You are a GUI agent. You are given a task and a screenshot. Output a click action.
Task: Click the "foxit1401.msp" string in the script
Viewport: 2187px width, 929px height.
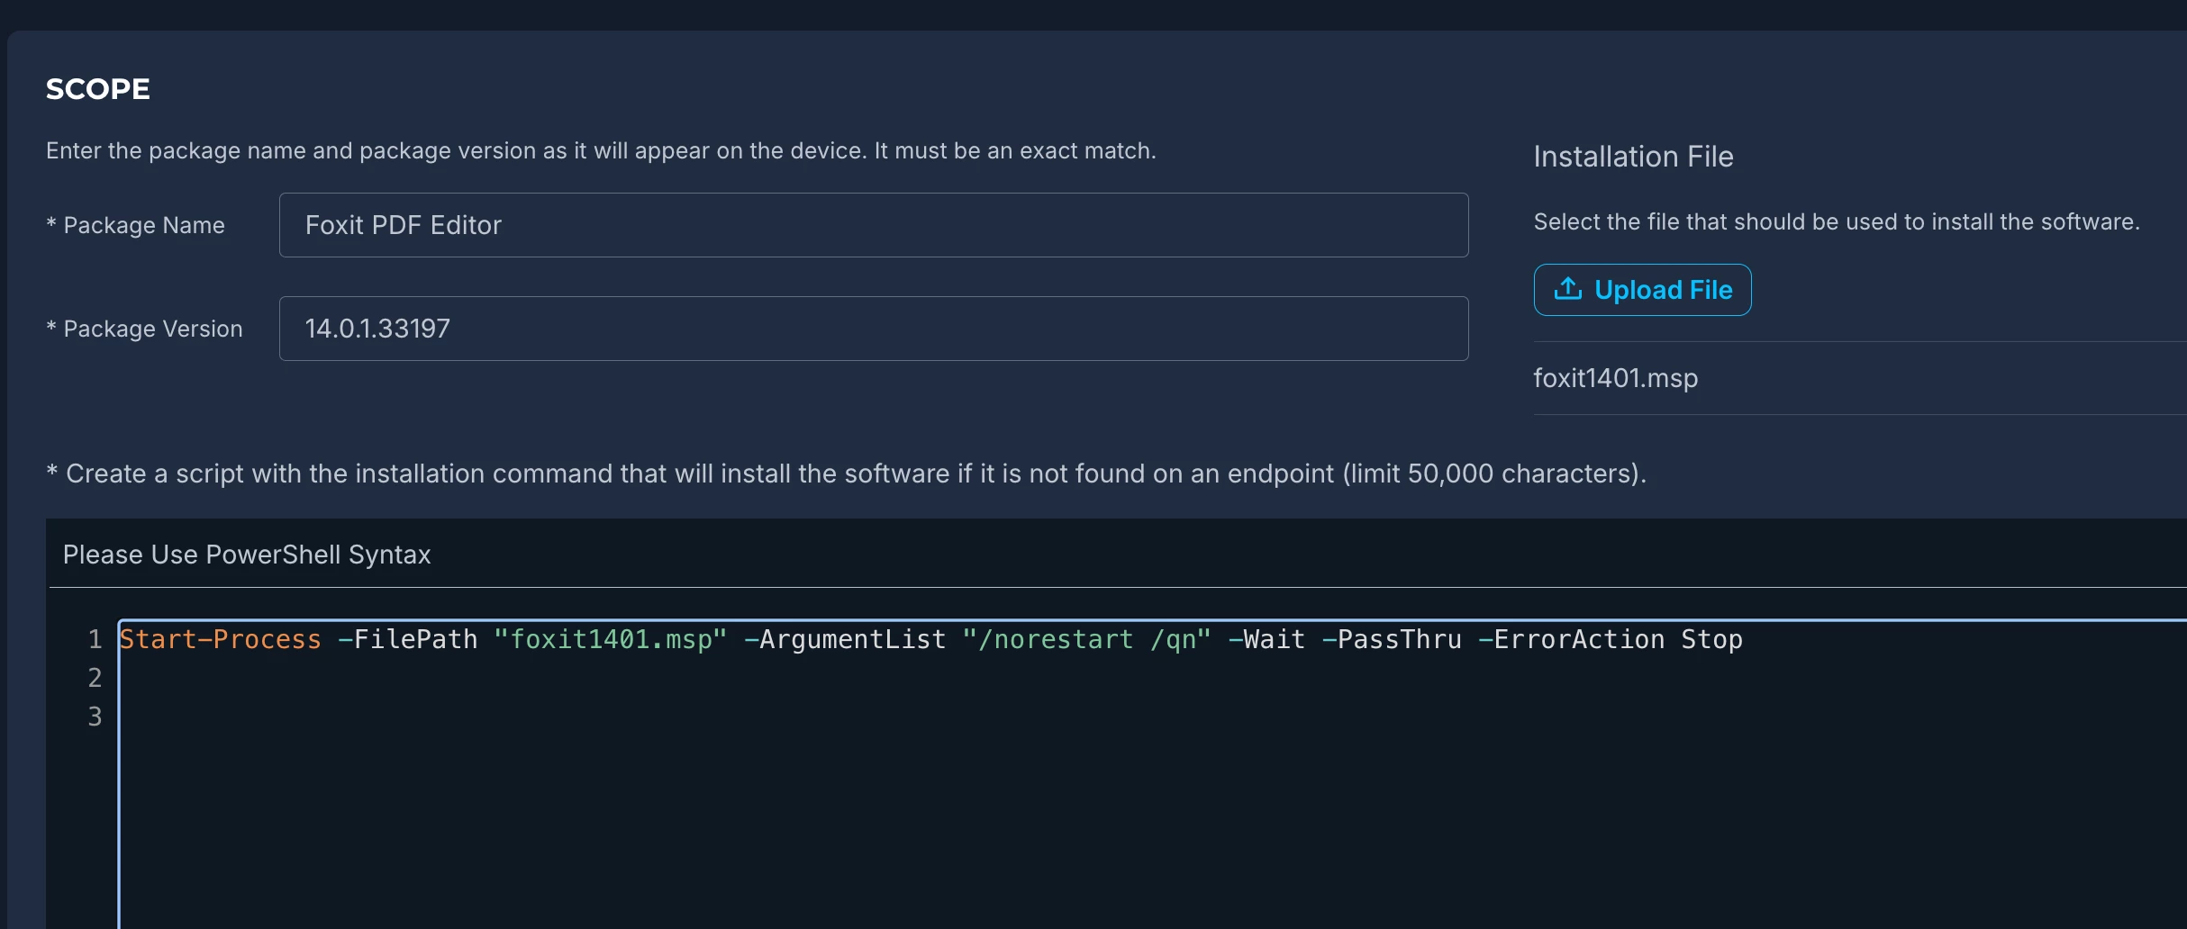coord(611,639)
